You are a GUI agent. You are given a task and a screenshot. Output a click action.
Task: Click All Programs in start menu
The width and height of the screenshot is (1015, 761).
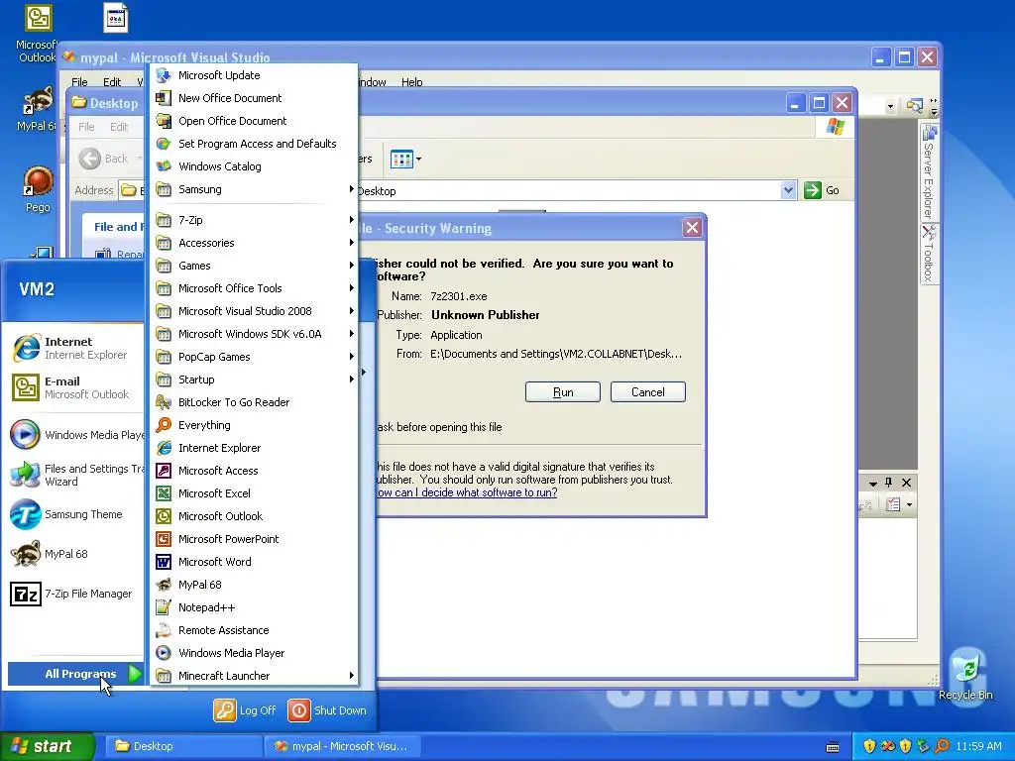pyautogui.click(x=75, y=674)
